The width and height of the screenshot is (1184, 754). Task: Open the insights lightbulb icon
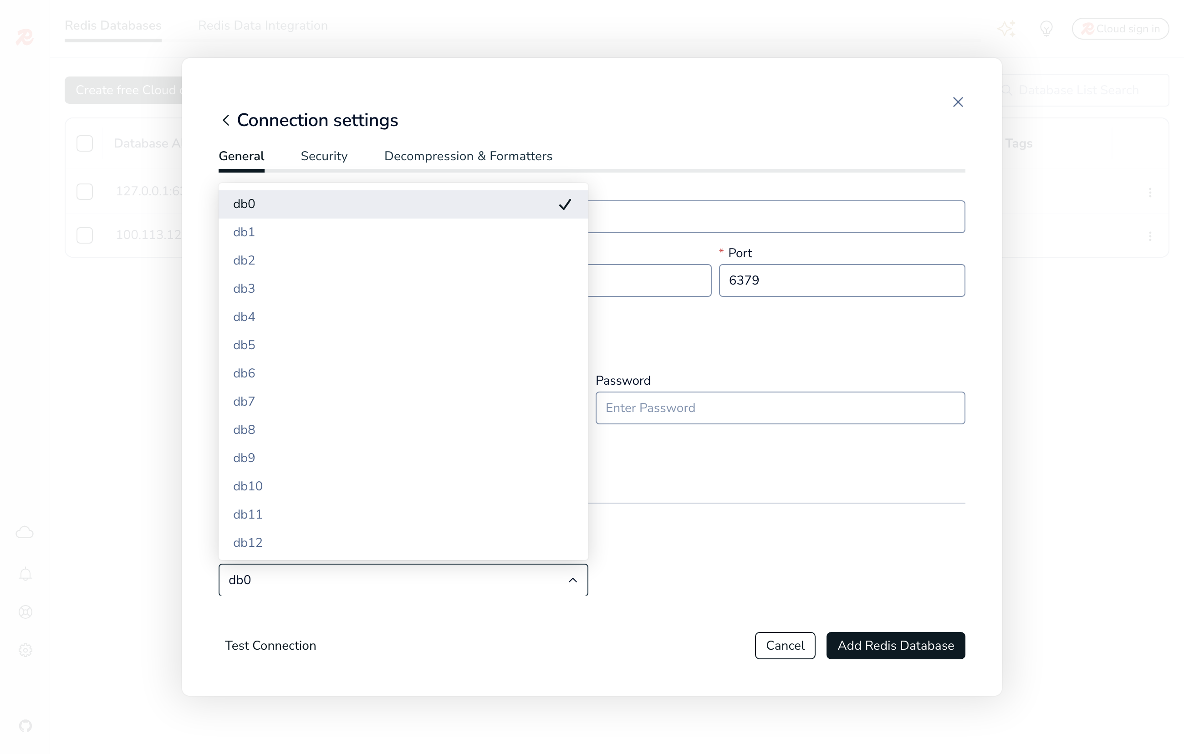(x=1046, y=29)
